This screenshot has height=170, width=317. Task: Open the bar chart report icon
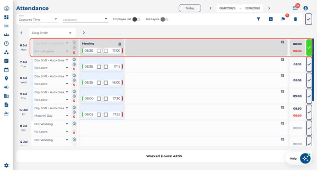271,19
